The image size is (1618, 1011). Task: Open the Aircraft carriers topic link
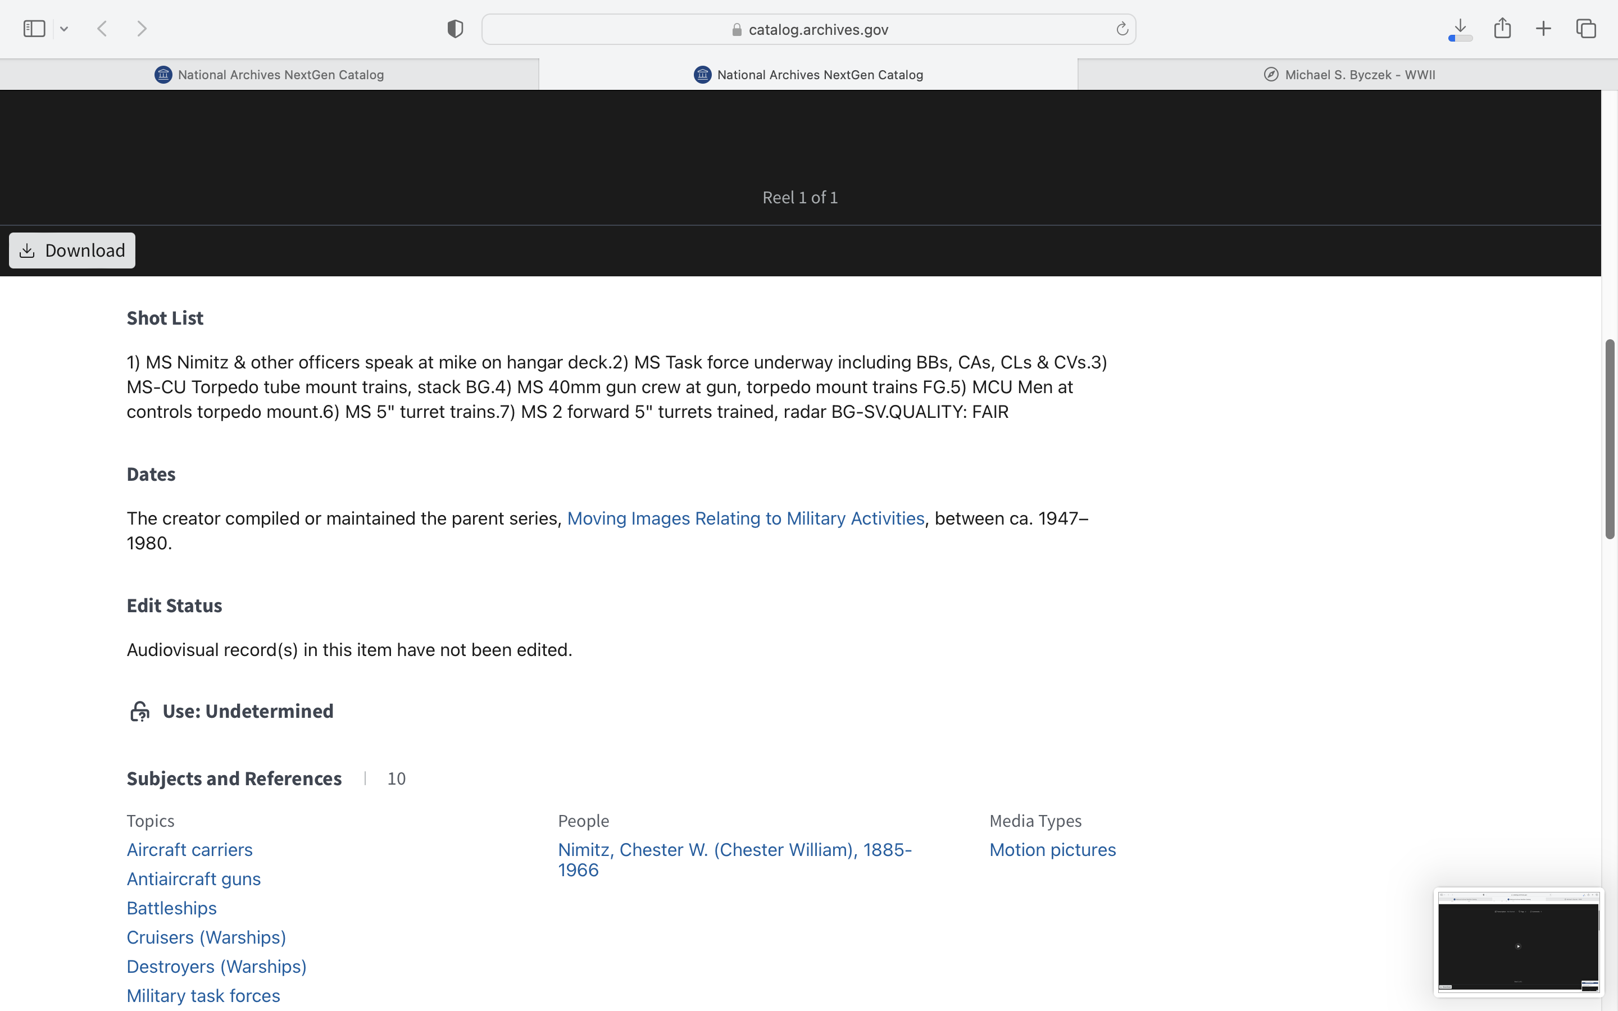(x=190, y=849)
